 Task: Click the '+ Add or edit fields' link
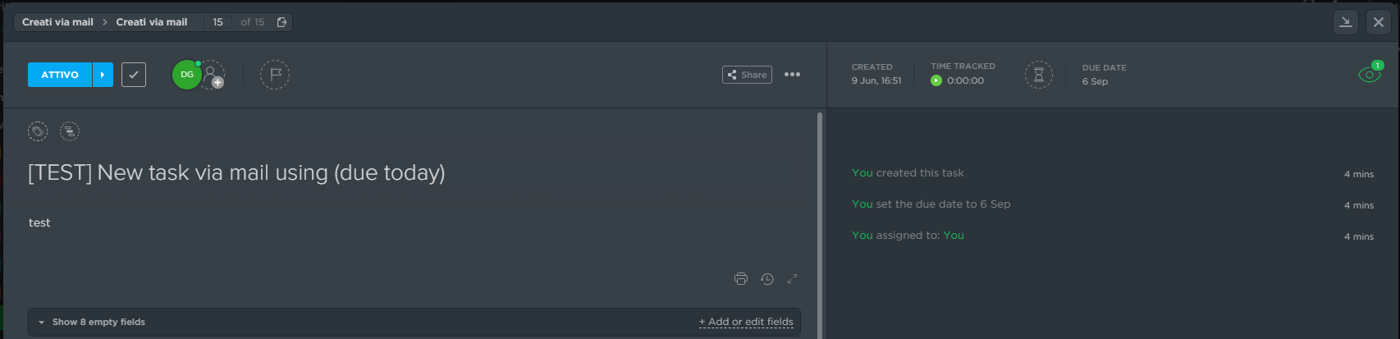(x=746, y=322)
